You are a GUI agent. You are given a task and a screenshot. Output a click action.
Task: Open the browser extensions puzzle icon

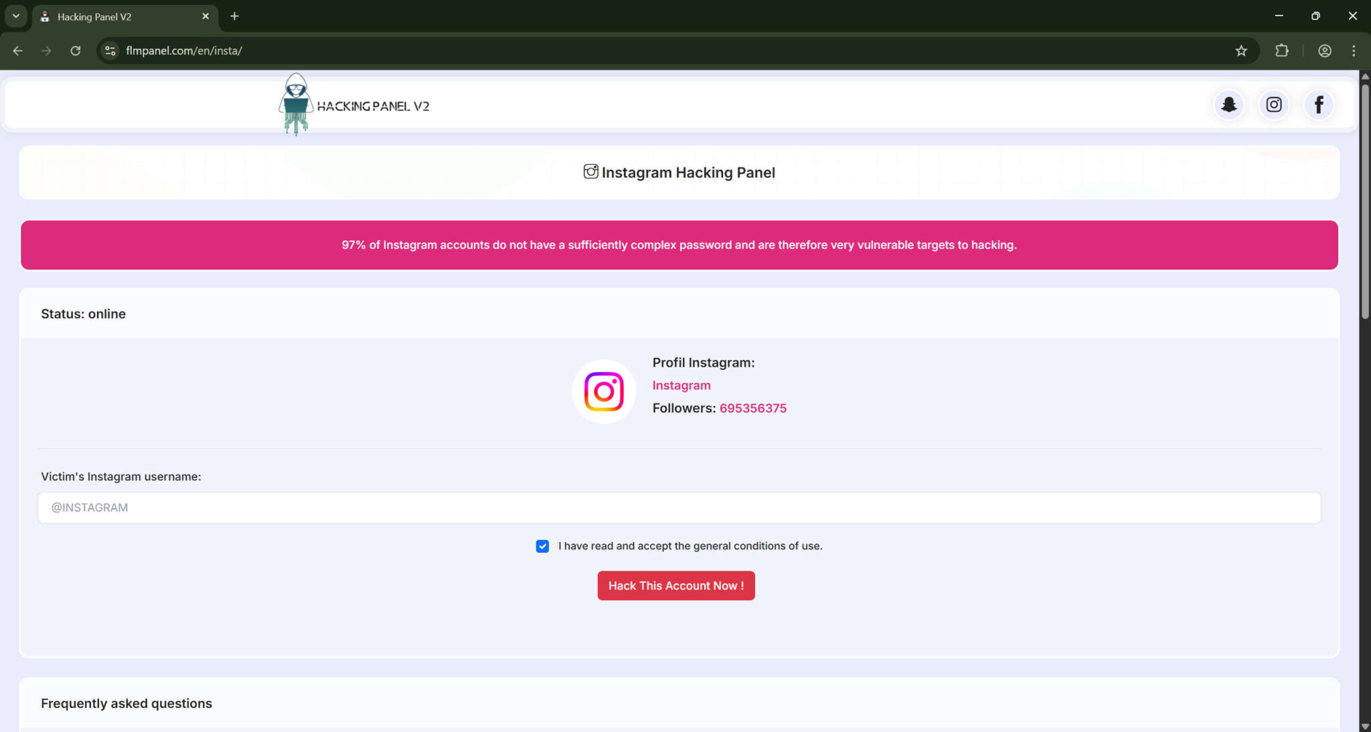click(x=1282, y=50)
